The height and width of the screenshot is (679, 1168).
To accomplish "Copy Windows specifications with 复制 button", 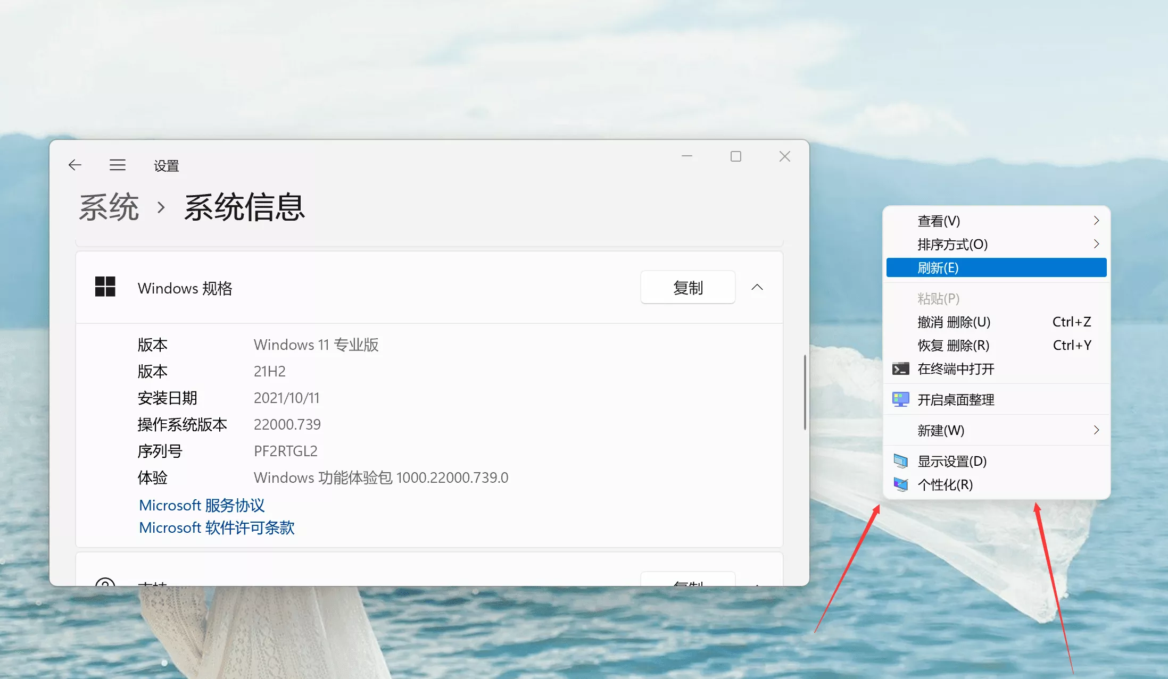I will tap(687, 287).
